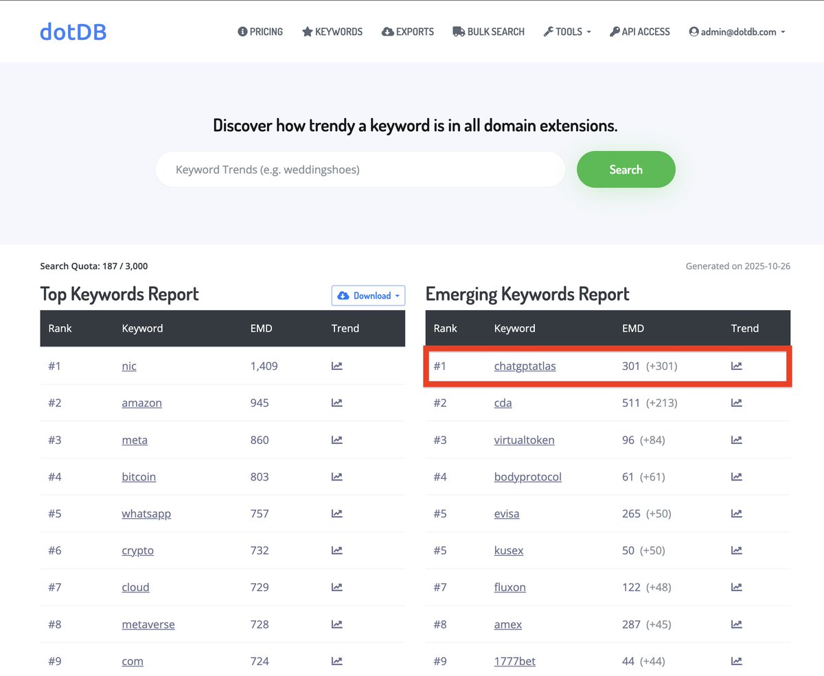
Task: Open trend chart for virtualtoken keyword
Action: (736, 440)
